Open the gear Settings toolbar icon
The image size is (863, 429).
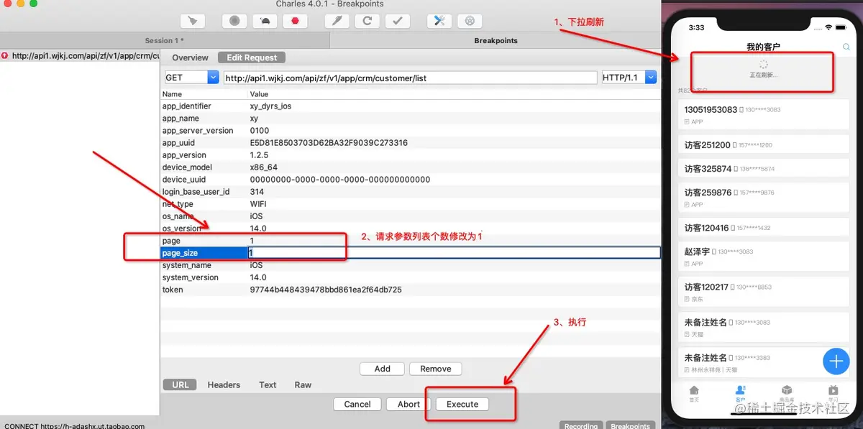pyautogui.click(x=470, y=21)
